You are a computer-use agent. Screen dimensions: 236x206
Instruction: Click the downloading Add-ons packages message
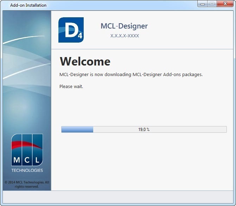point(131,75)
